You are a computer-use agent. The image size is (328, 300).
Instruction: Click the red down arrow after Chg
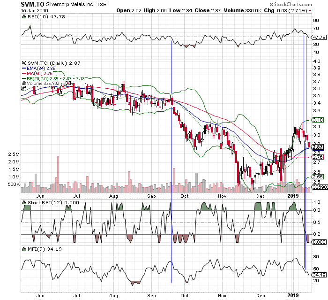pyautogui.click(x=310, y=11)
